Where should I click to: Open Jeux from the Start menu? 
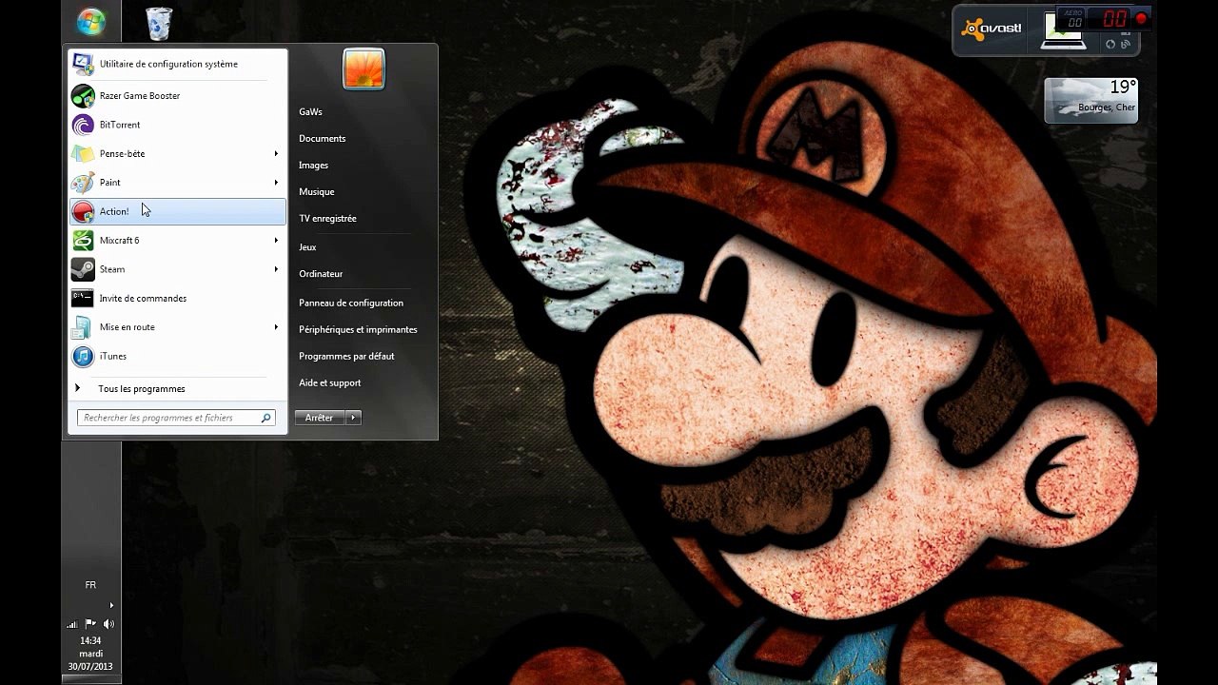click(x=307, y=246)
